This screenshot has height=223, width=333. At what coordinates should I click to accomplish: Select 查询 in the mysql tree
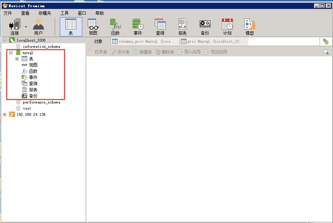(33, 83)
